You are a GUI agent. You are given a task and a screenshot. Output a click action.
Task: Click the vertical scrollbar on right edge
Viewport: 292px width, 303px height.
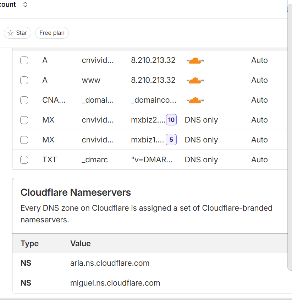click(290, 142)
